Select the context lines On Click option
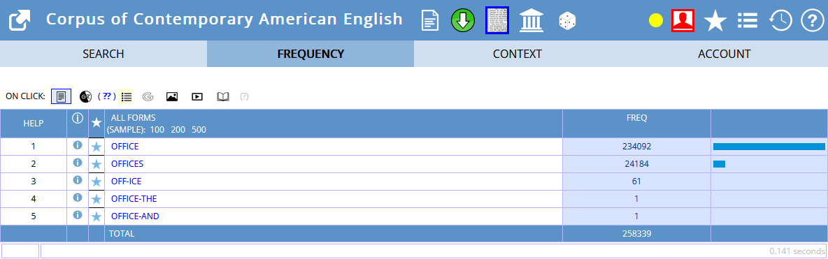828x259 pixels. coord(62,96)
